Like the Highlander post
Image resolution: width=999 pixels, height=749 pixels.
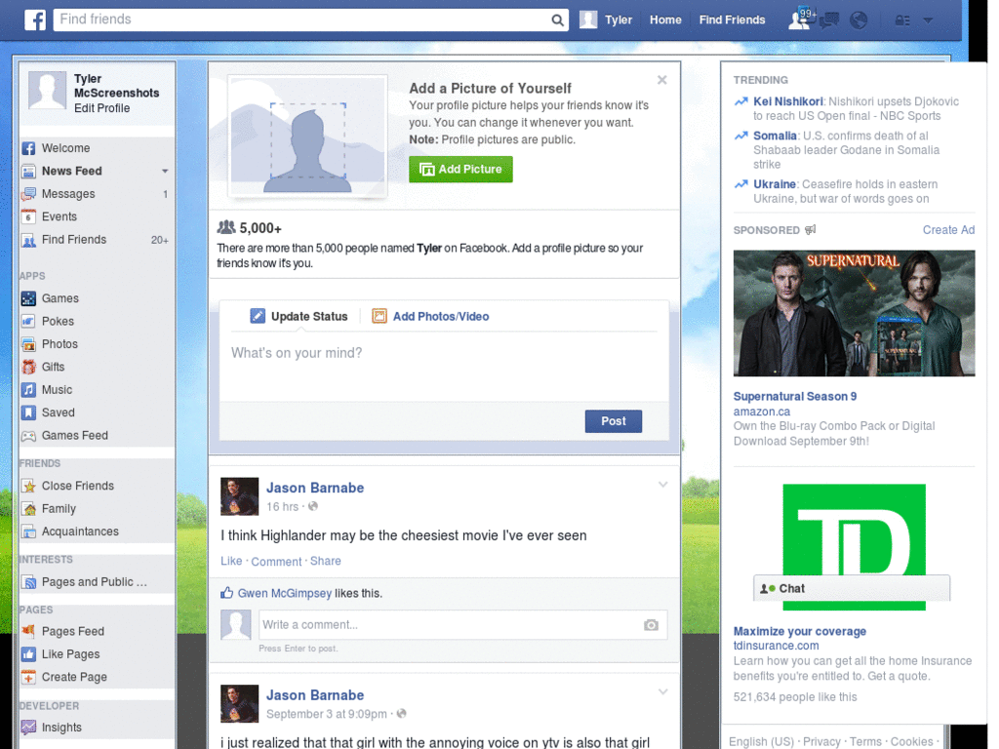click(x=231, y=561)
